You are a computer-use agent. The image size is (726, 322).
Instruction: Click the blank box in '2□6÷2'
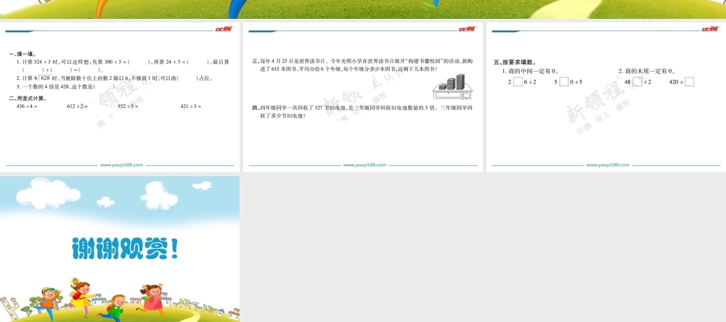(x=517, y=82)
